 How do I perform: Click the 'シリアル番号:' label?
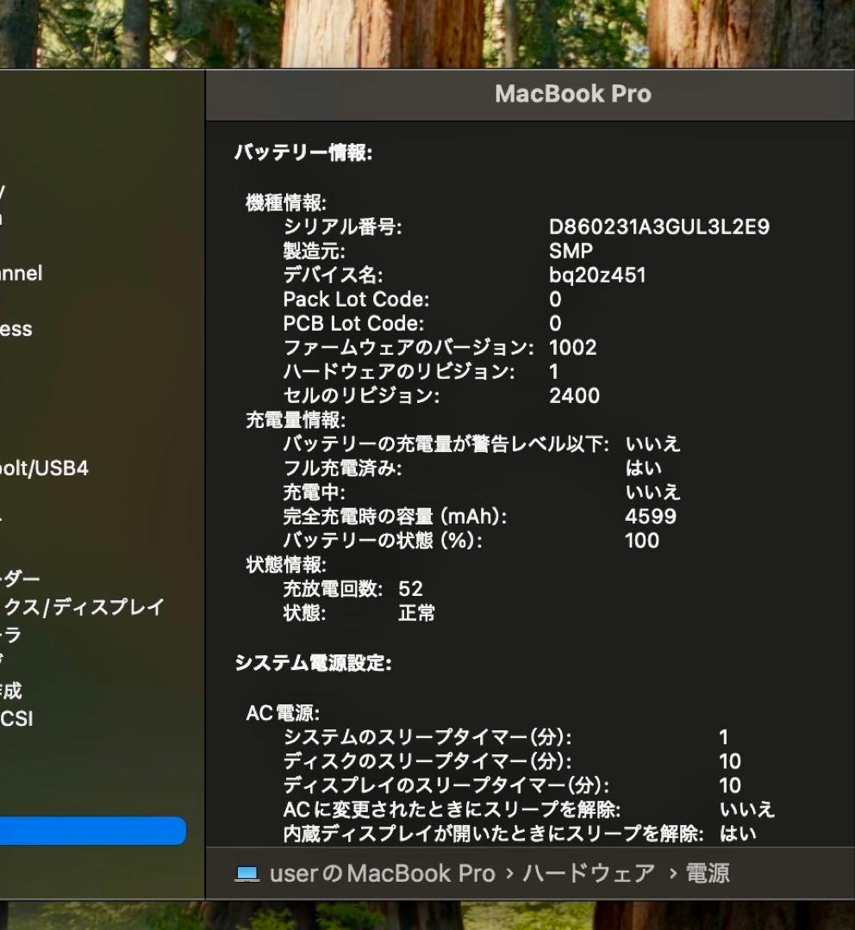pyautogui.click(x=342, y=226)
